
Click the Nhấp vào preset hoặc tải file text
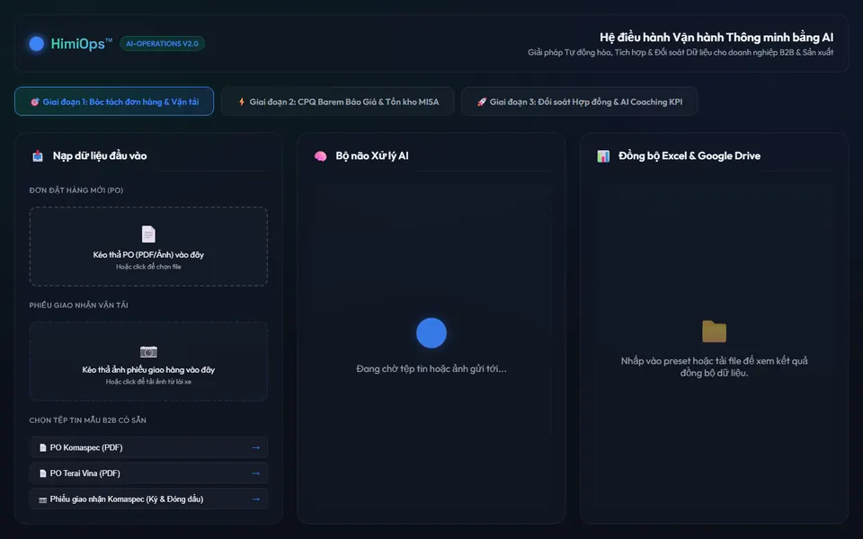pyautogui.click(x=715, y=367)
